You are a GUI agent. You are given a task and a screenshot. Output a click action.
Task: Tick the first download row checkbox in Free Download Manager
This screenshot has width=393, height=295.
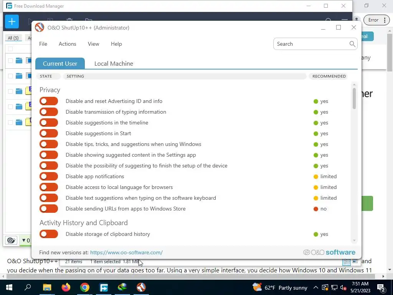pyautogui.click(x=10, y=60)
